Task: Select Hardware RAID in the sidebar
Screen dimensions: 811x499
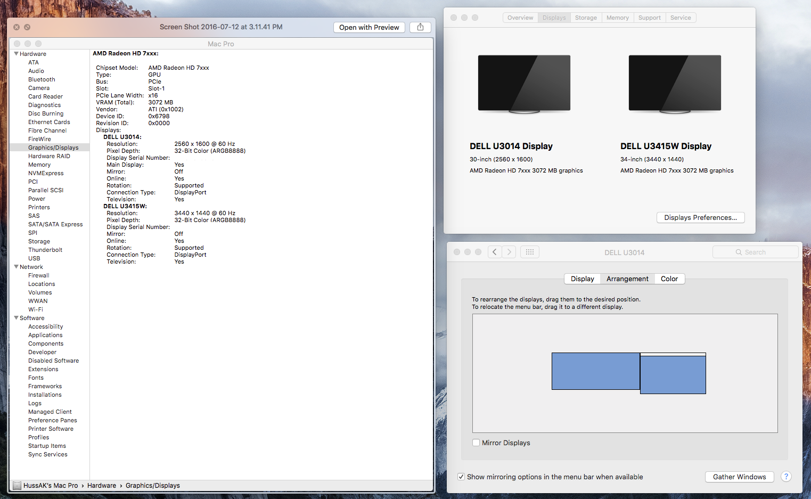Action: click(x=49, y=156)
